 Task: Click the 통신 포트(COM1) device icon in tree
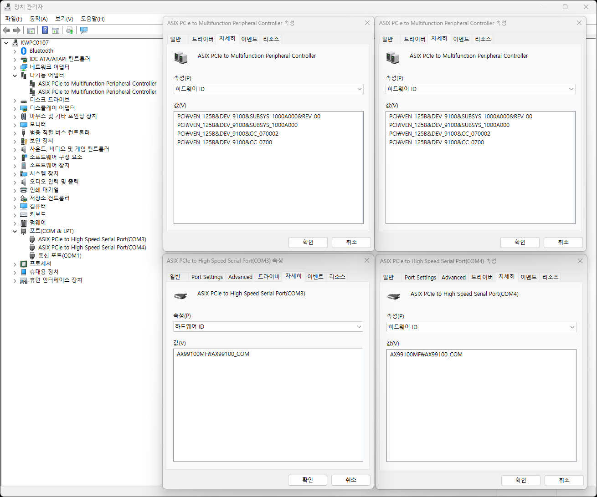click(32, 256)
